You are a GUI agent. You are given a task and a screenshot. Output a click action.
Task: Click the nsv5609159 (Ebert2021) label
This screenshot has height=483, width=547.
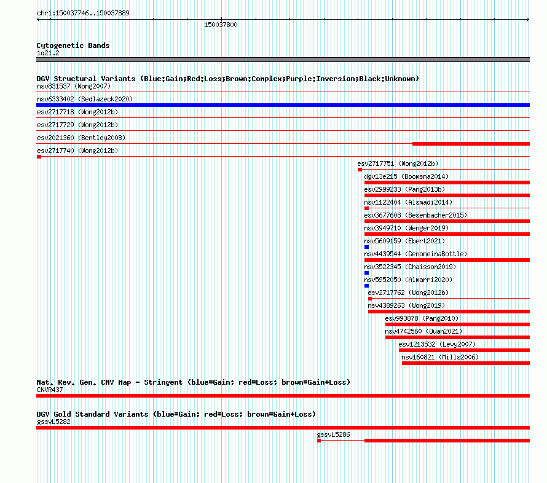point(404,241)
